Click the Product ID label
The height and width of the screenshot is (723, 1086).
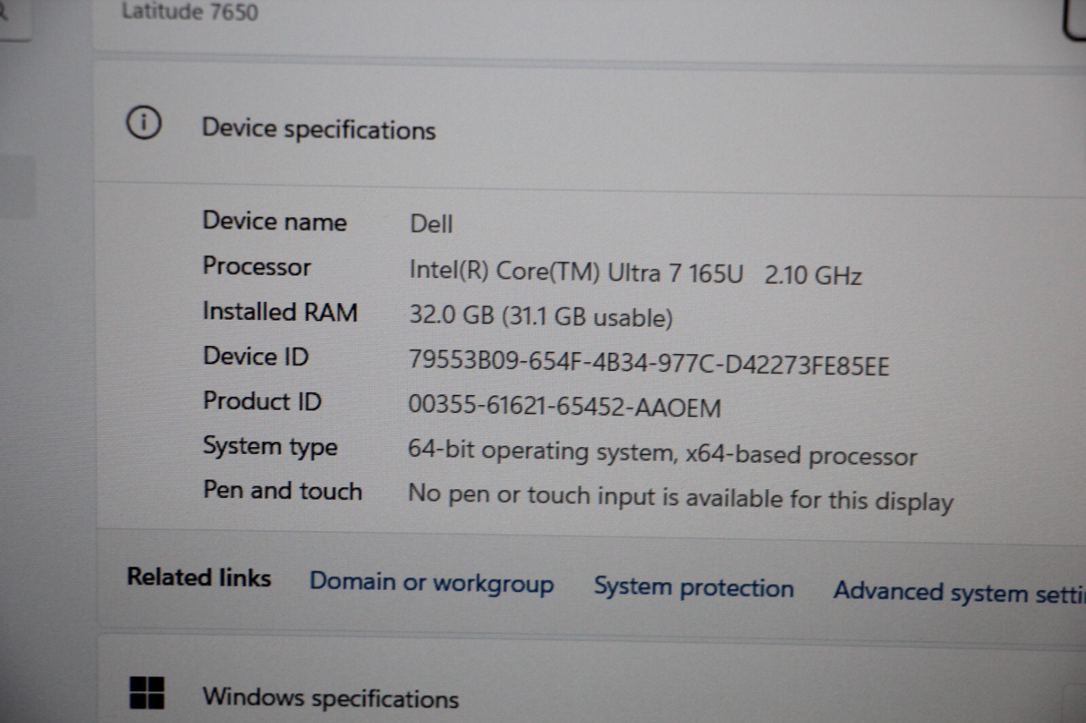point(262,401)
